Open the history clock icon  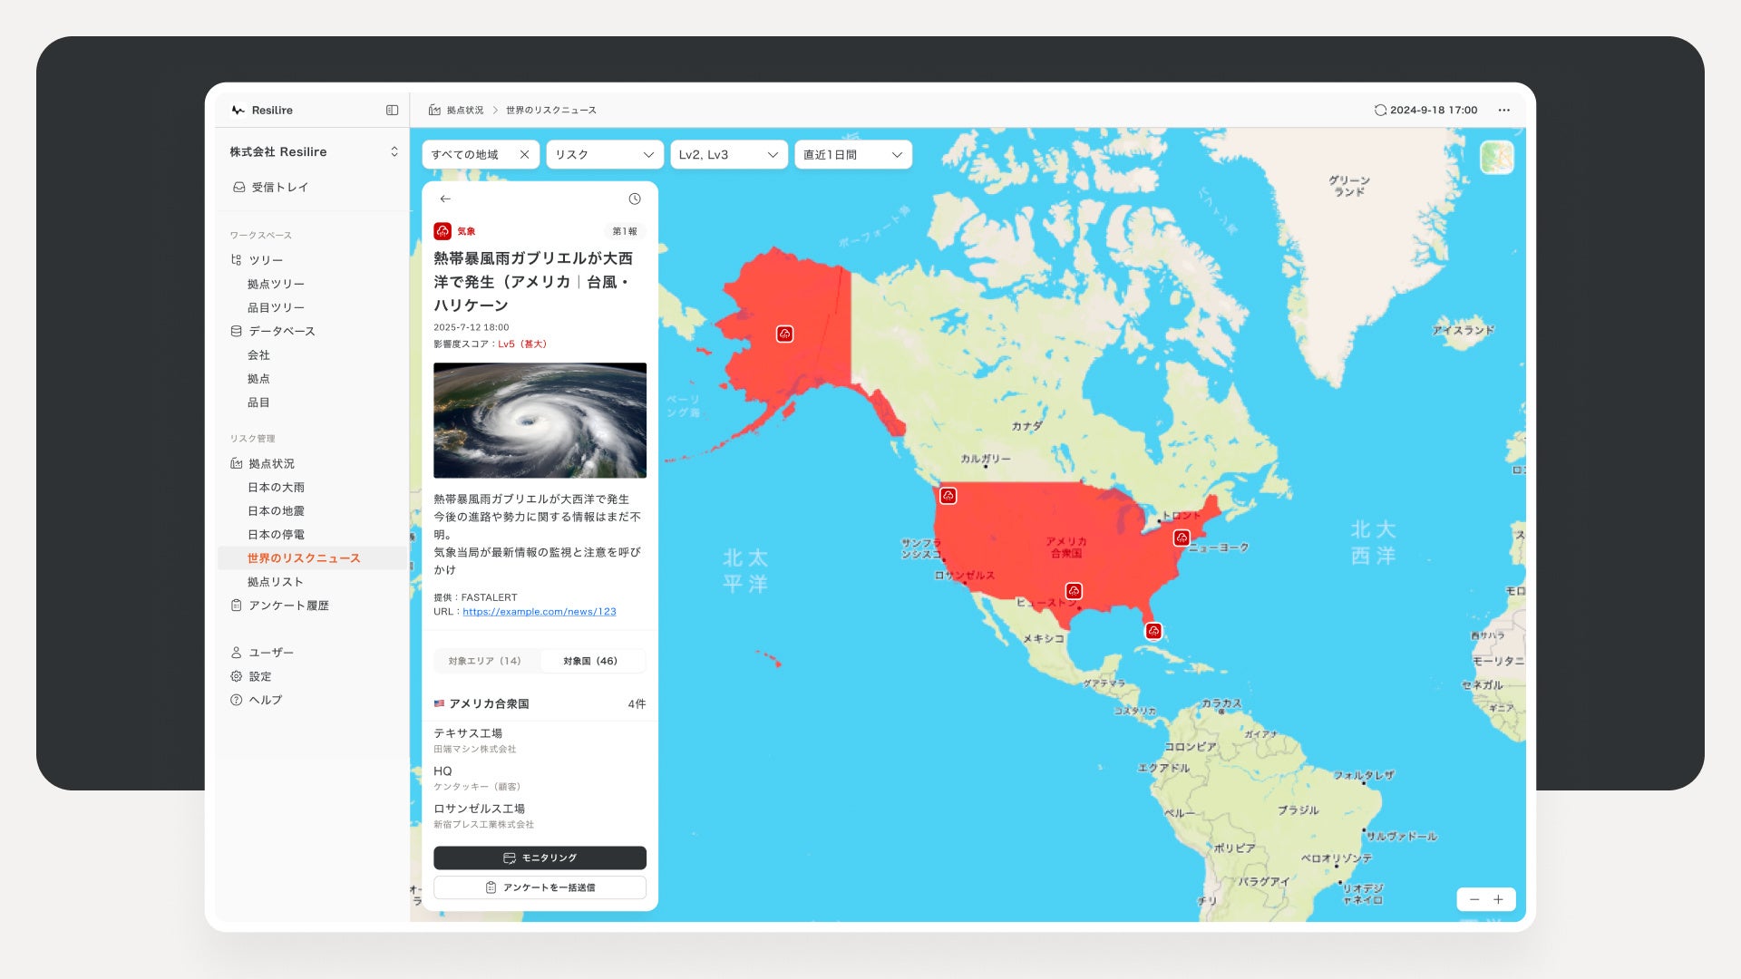pos(635,199)
